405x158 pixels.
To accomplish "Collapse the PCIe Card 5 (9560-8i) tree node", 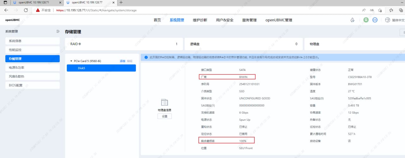I will 71,61.
